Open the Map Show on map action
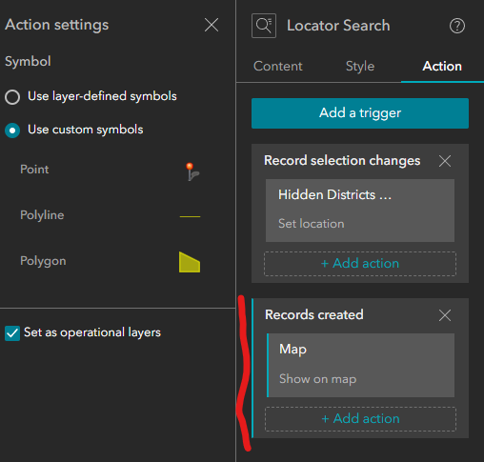Viewport: 484px width, 462px height. pos(360,365)
